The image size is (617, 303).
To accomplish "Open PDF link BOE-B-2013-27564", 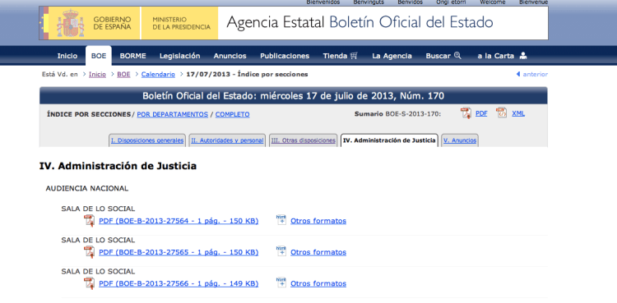I will [179, 221].
